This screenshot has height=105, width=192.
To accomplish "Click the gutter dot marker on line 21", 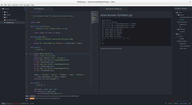I will tap(30, 54).
